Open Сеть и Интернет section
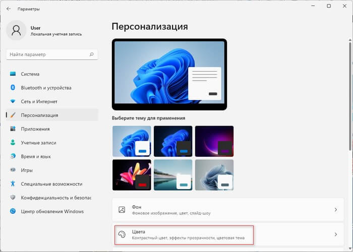The height and width of the screenshot is (252, 353). click(52, 101)
